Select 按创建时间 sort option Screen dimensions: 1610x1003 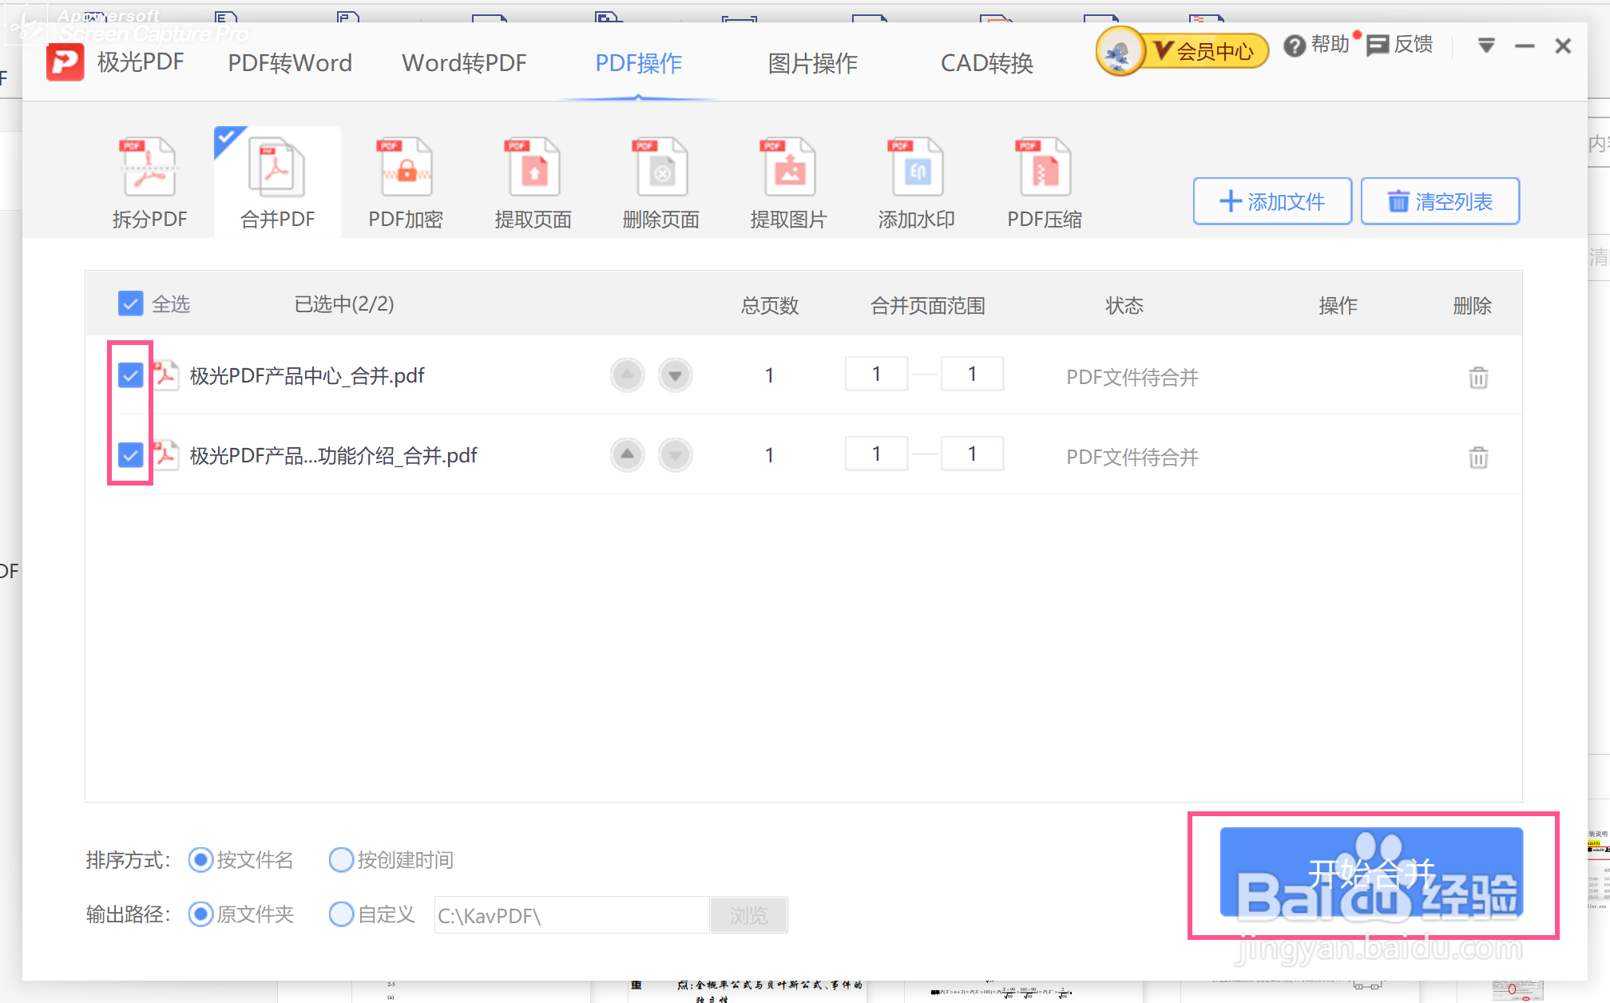click(341, 860)
